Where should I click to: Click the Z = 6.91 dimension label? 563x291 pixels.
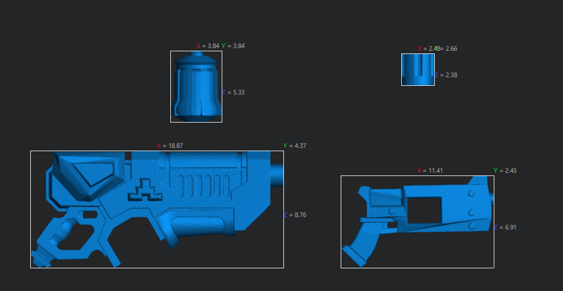pyautogui.click(x=505, y=227)
